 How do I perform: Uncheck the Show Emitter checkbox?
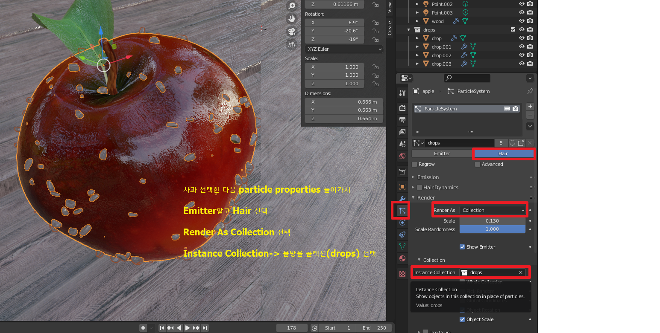coord(462,247)
